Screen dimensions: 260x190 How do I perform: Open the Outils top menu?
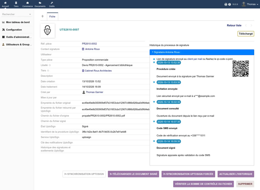[52, 4]
